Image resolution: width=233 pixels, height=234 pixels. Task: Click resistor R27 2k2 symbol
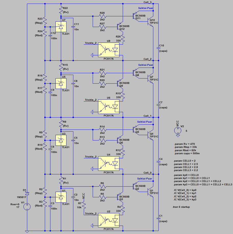(102, 27)
